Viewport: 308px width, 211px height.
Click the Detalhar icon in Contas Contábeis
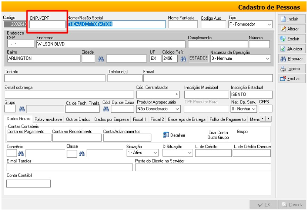166,135
